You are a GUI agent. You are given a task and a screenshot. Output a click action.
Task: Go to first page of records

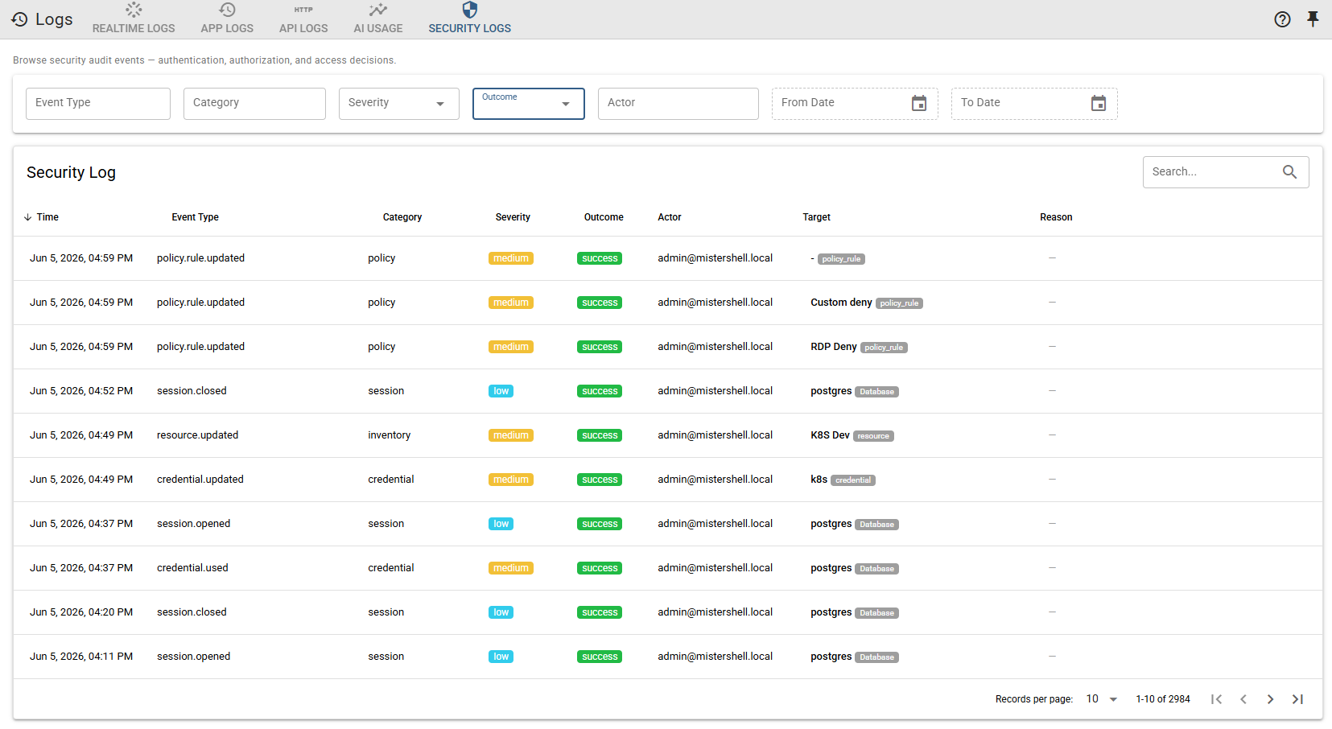[x=1217, y=699]
